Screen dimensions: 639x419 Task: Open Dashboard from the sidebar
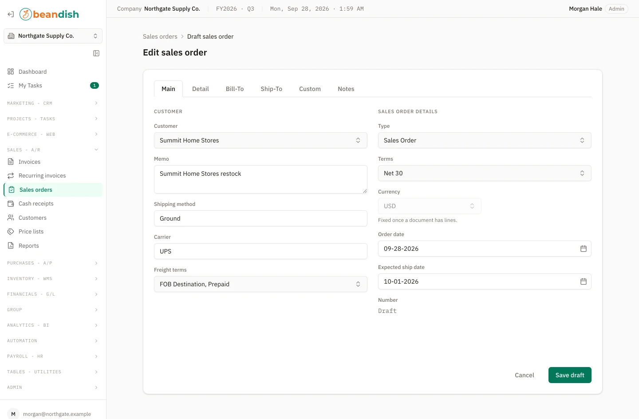tap(53, 72)
